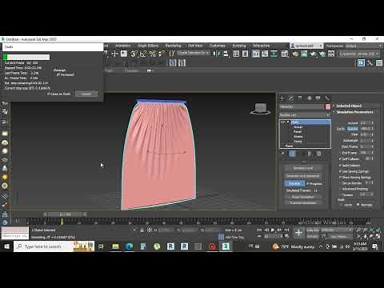The image size is (384, 288).
Task: Click the Gravity button
Action: [x=352, y=129]
